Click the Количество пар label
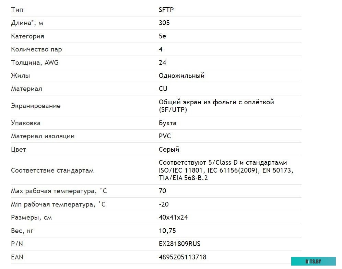342x269 pixels. [36, 49]
